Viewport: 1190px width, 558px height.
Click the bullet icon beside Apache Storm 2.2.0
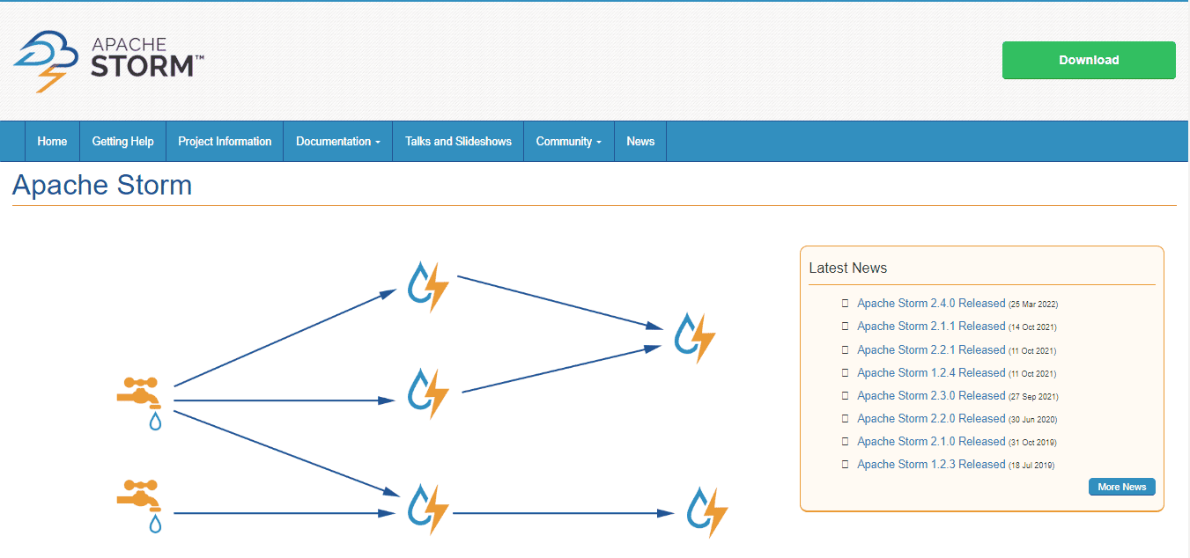point(845,418)
